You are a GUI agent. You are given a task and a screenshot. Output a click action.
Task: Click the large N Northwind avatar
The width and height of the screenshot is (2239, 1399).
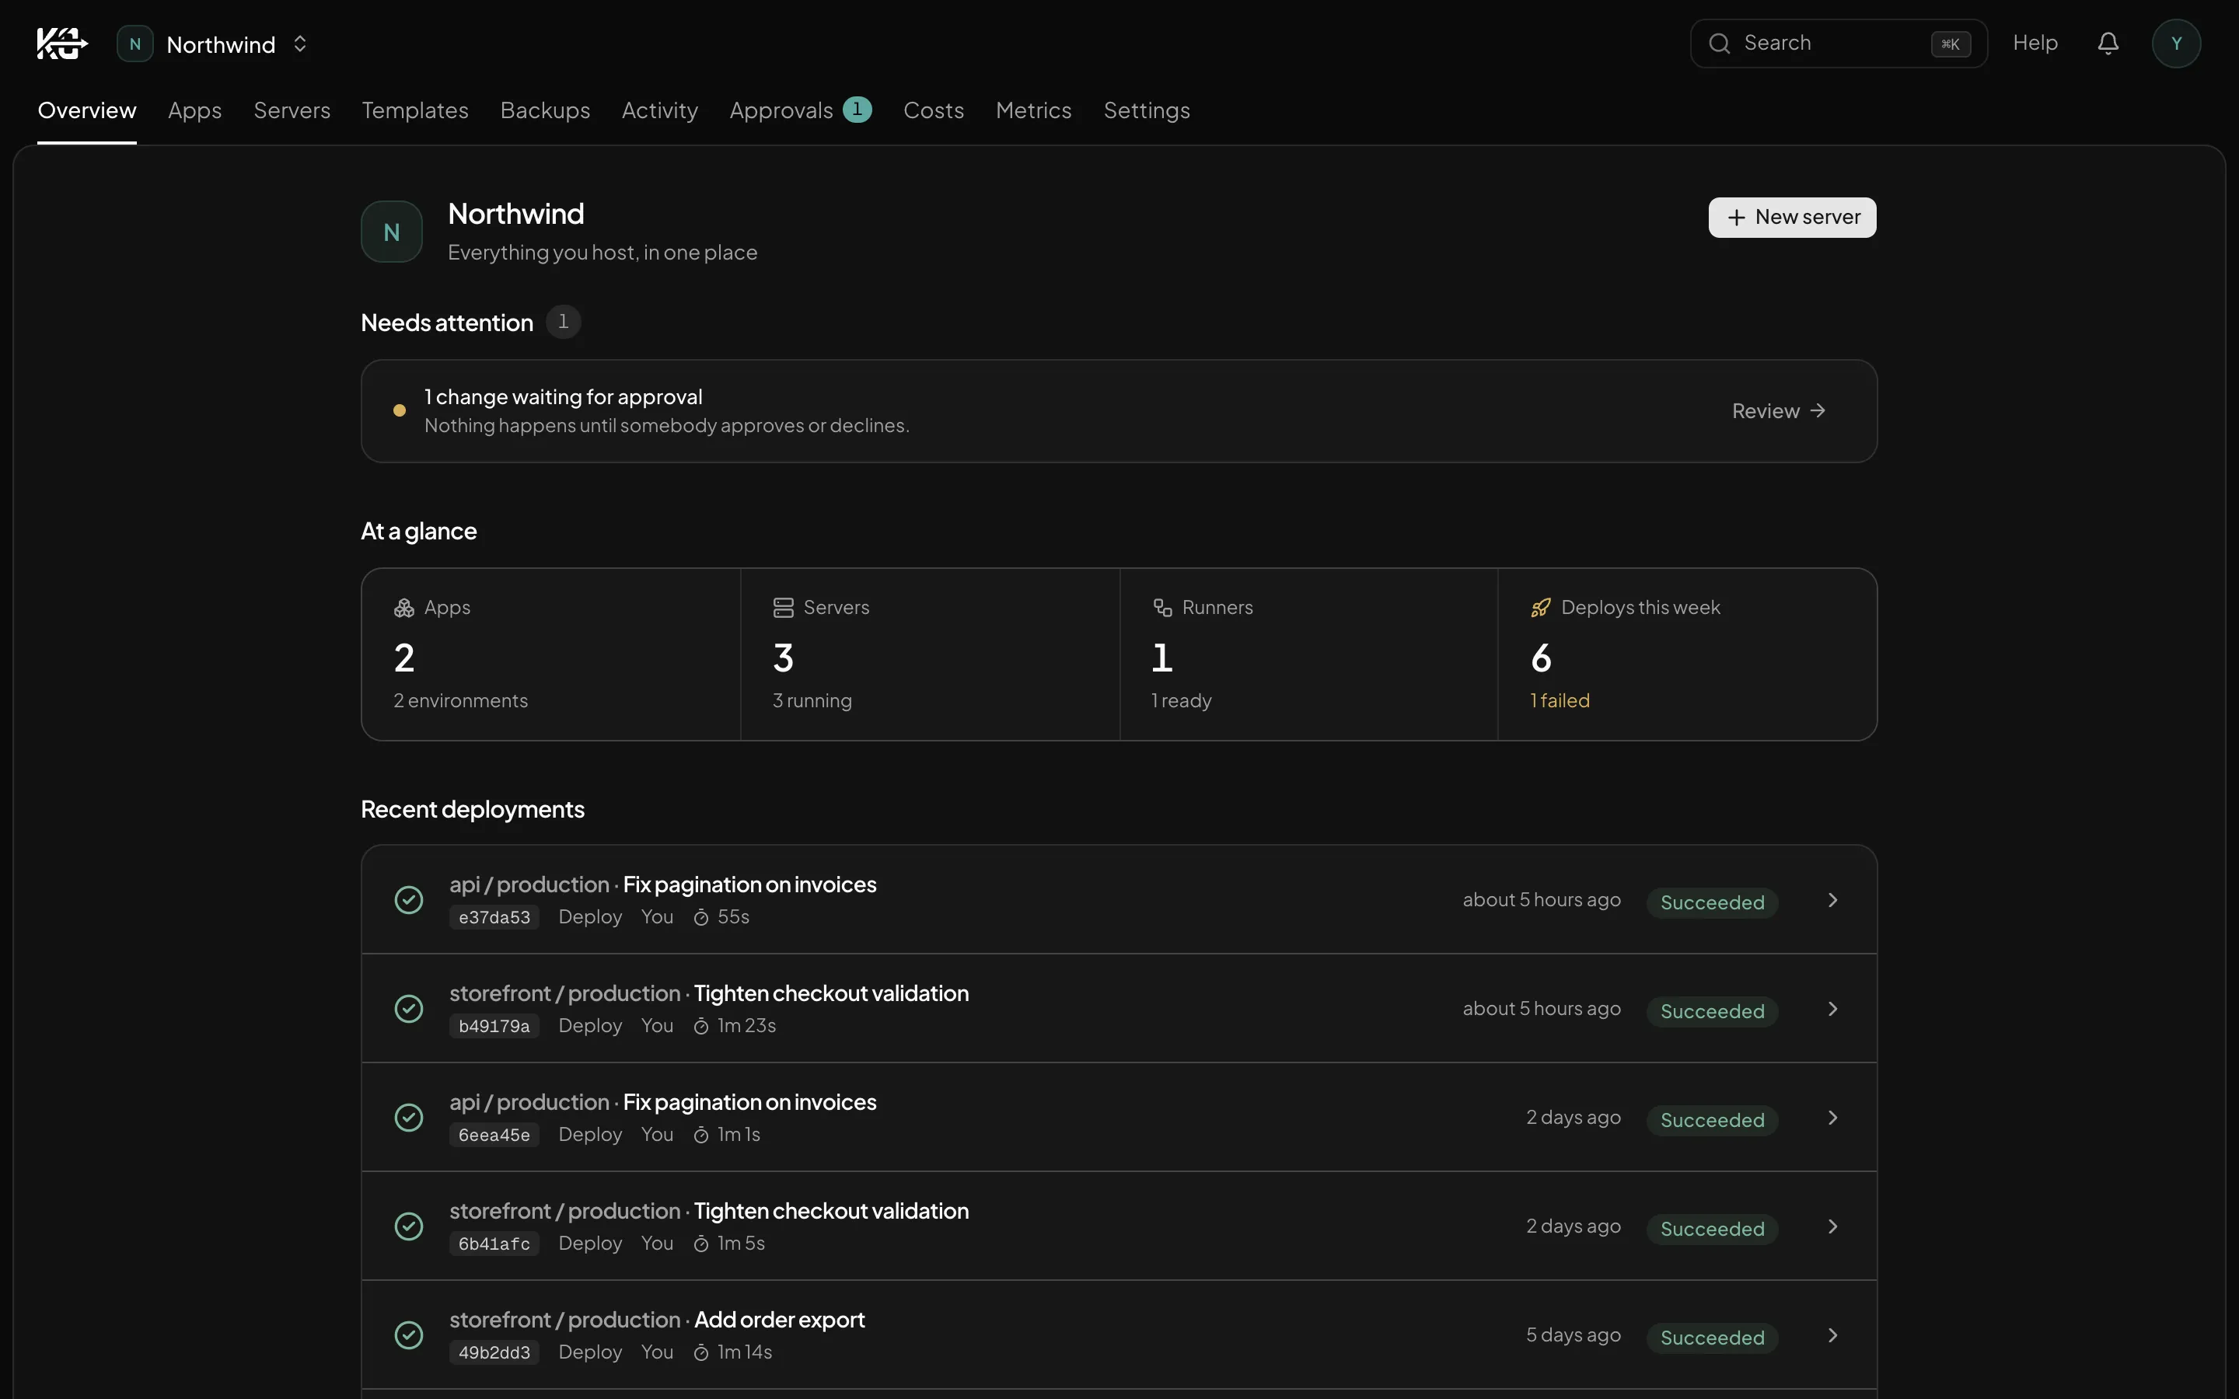coord(391,232)
